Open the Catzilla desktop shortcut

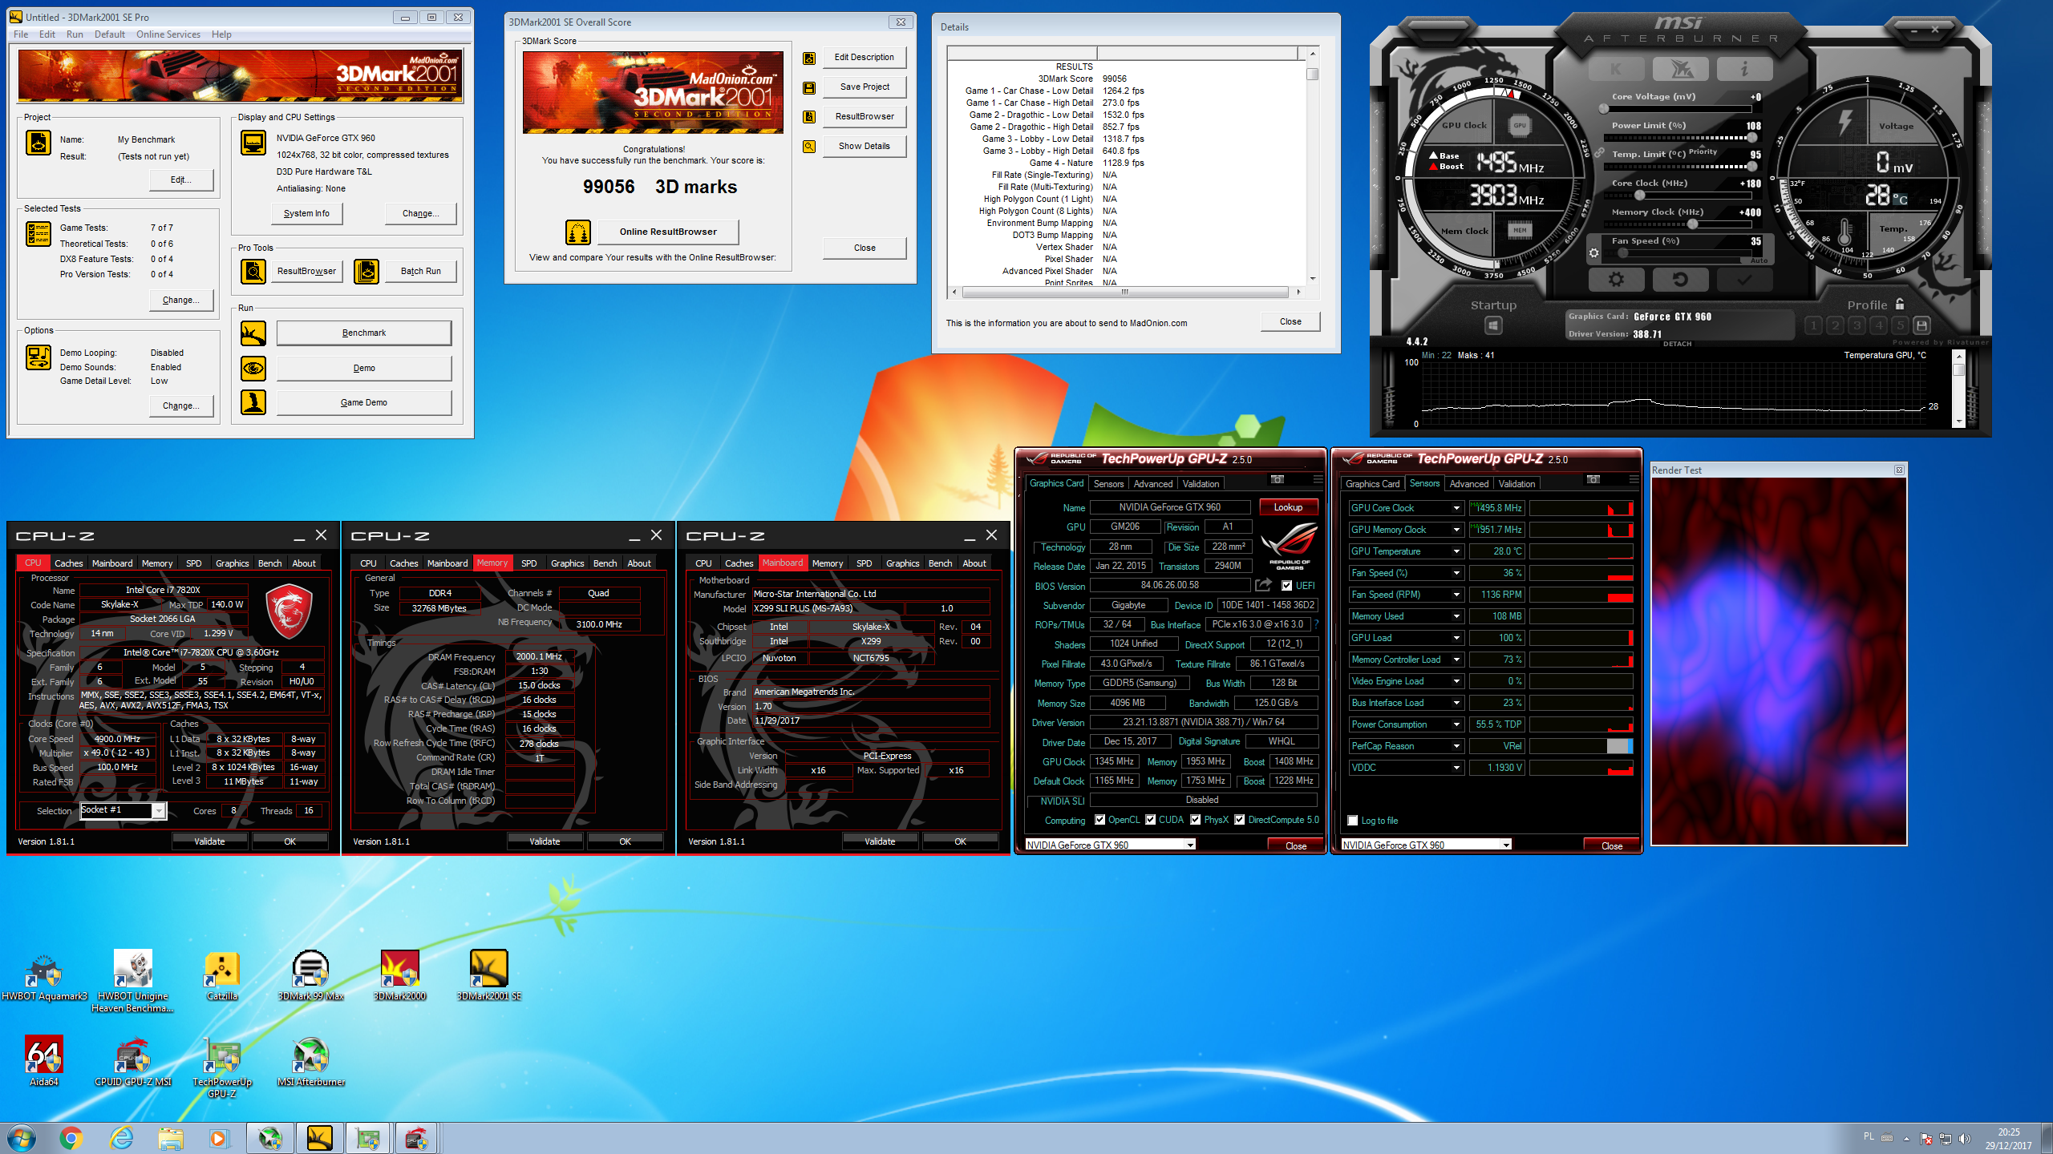click(222, 975)
